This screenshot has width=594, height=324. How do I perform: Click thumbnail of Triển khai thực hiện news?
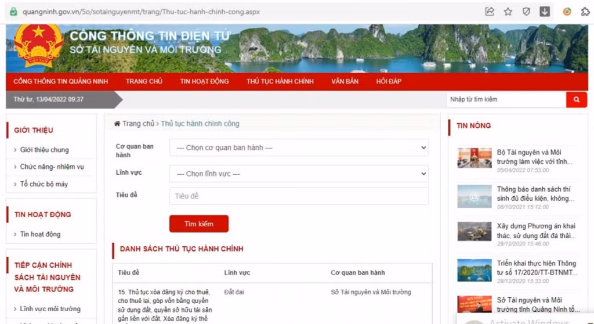click(x=475, y=270)
